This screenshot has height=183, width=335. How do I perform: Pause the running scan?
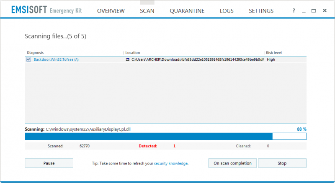pyautogui.click(x=49, y=163)
